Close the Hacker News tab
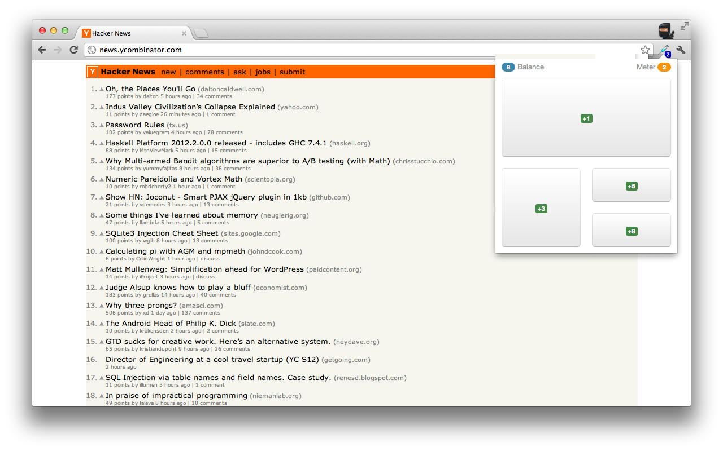Viewport: 723px width, 451px height. point(184,33)
